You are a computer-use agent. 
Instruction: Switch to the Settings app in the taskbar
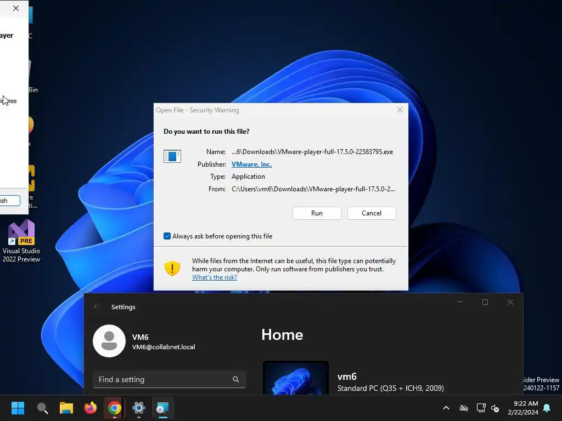pos(138,408)
